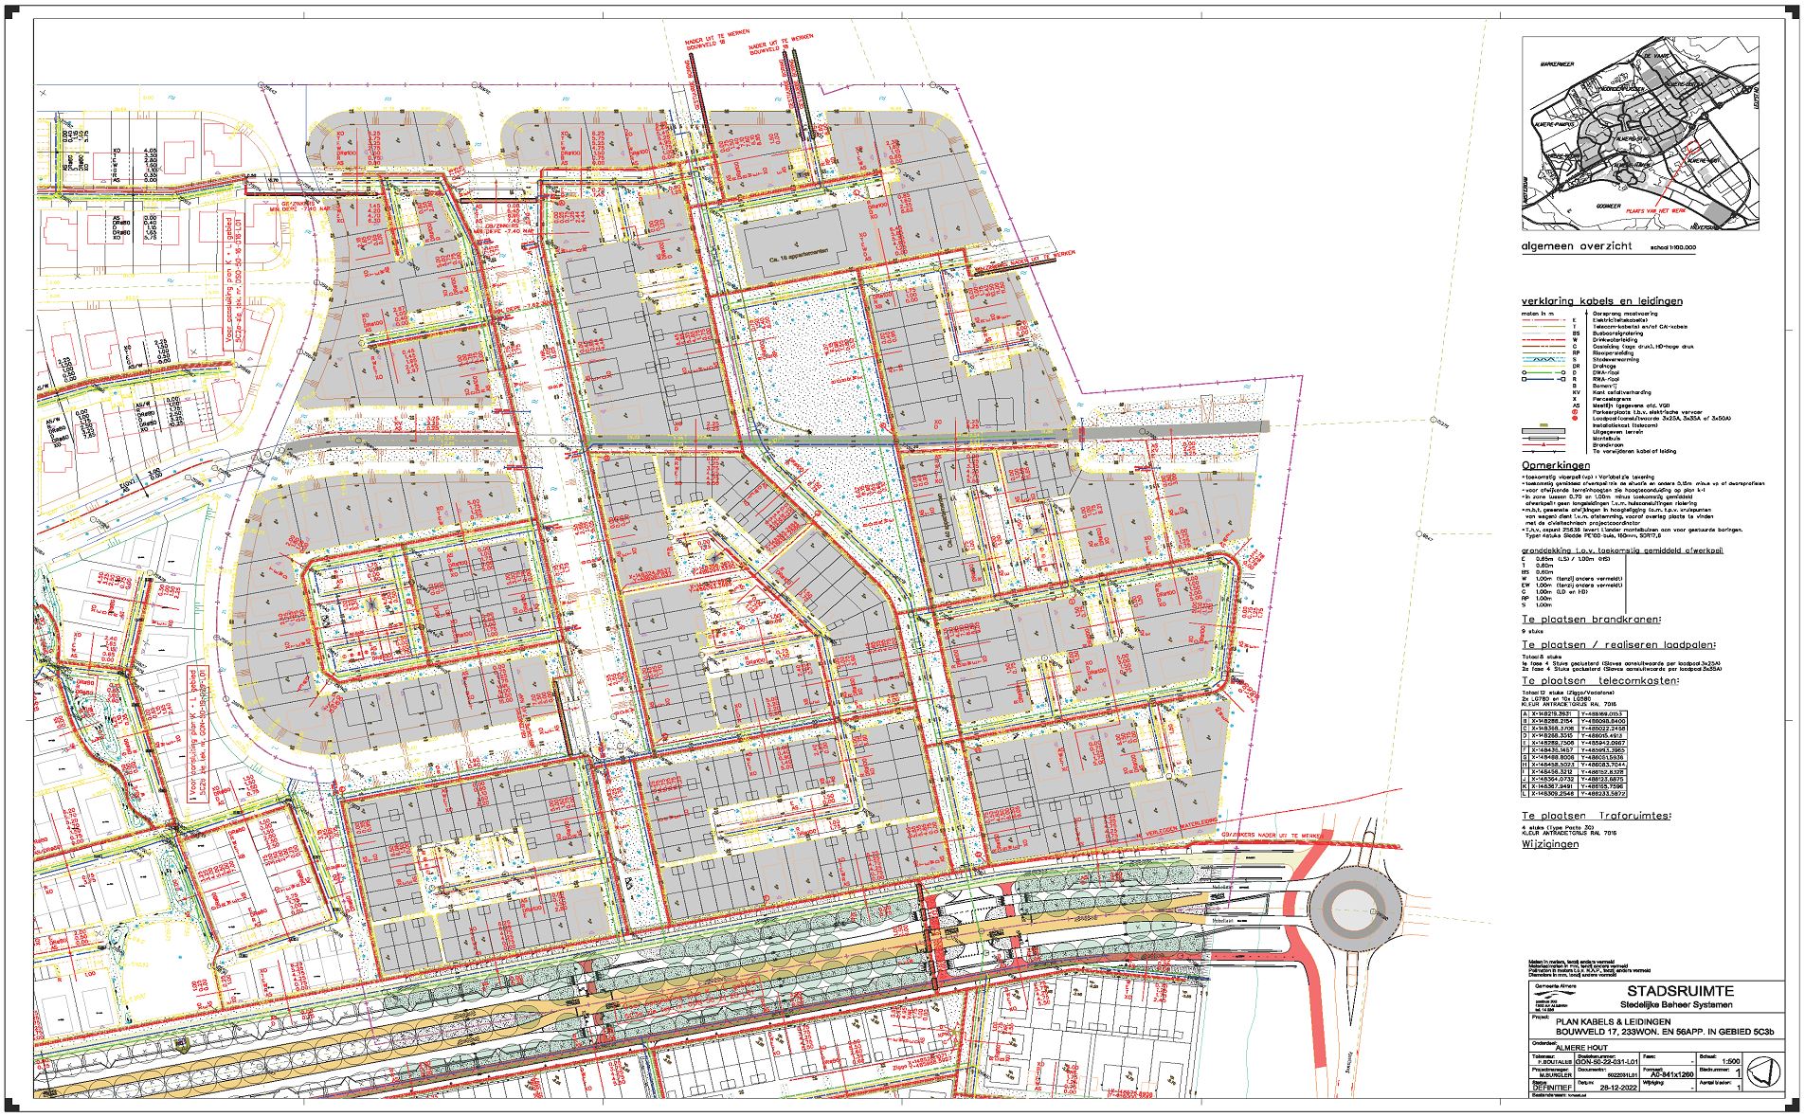Click the 'Wijzigingen' heading

[1550, 843]
